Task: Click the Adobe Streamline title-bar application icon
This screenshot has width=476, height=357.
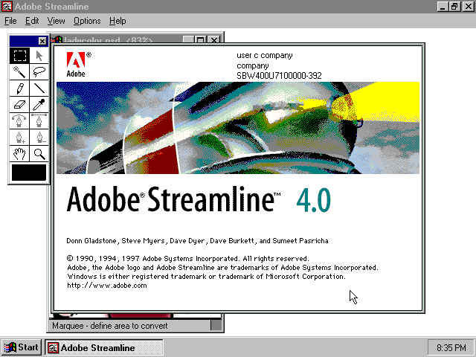Action: (7, 7)
